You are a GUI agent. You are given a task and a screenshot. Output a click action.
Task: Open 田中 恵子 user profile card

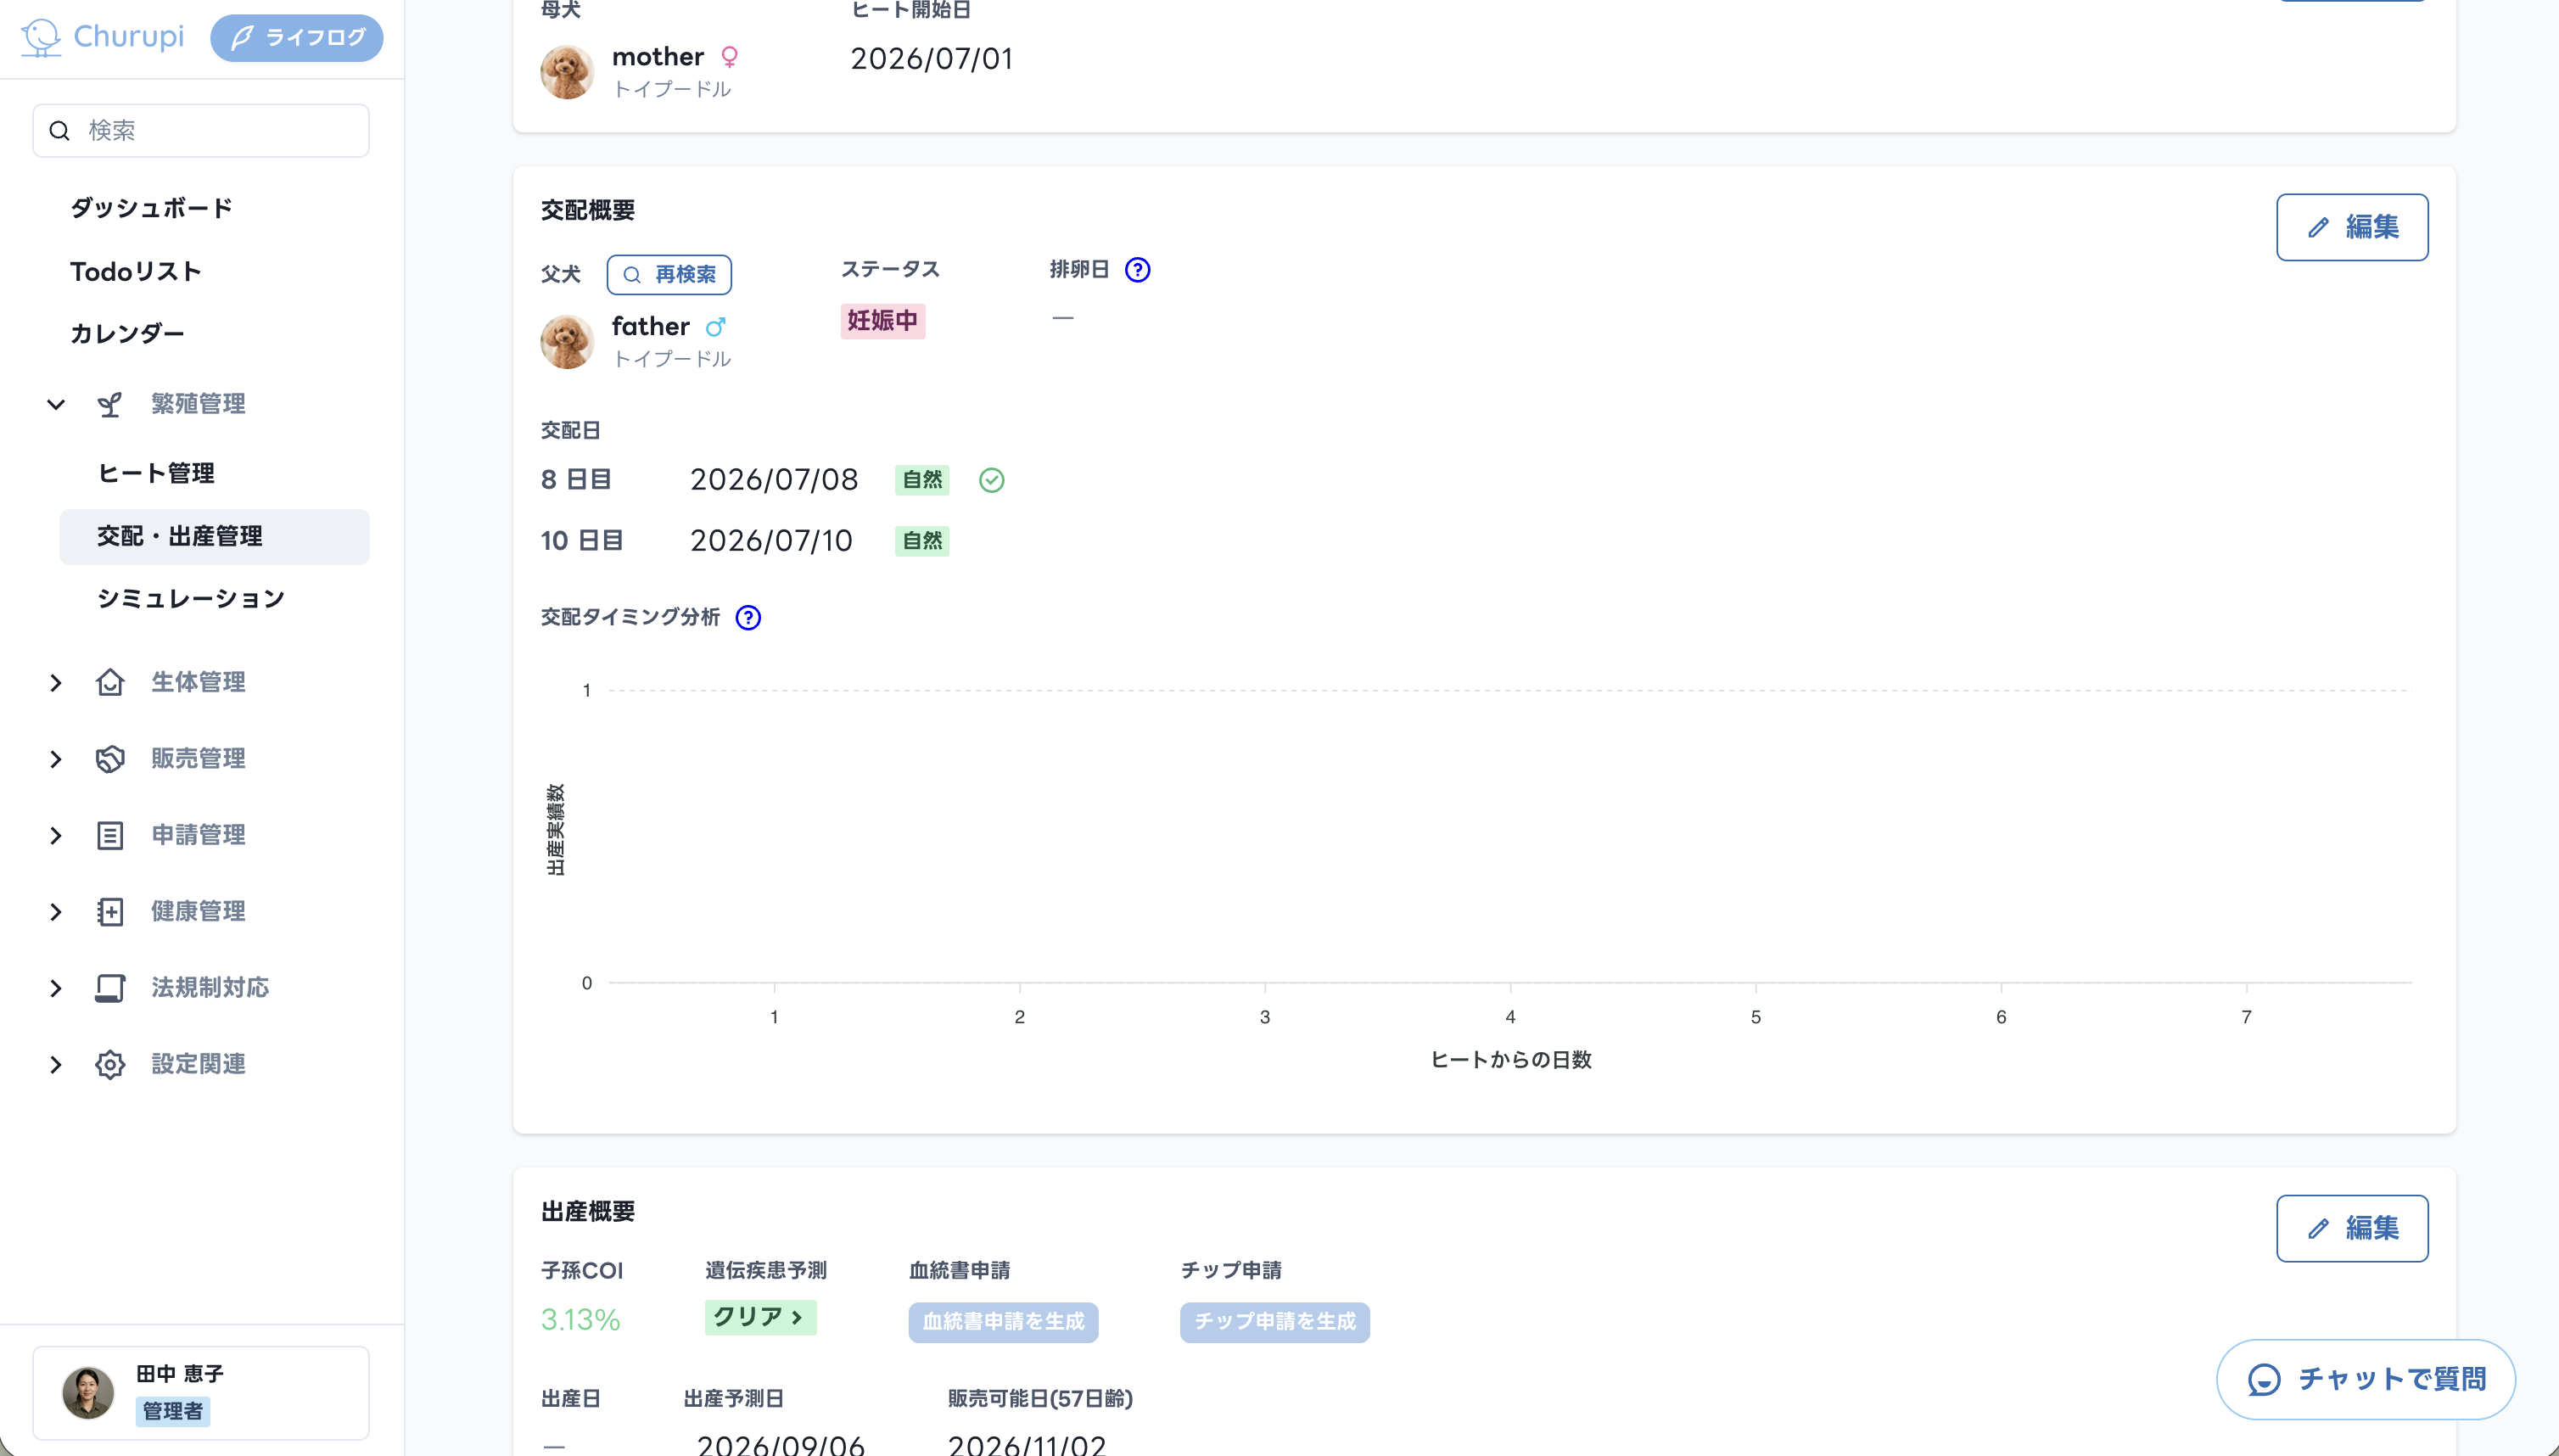point(201,1393)
